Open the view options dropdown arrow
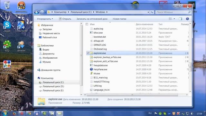 (x=174, y=19)
